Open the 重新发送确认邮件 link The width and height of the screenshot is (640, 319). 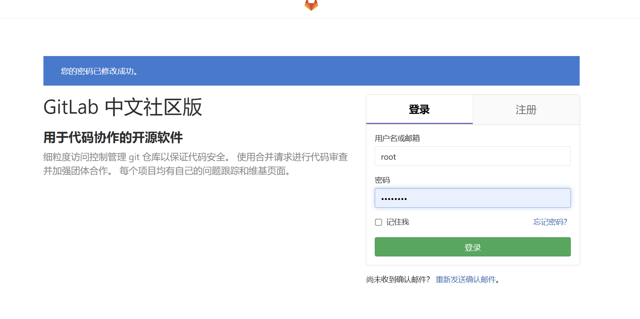(465, 279)
